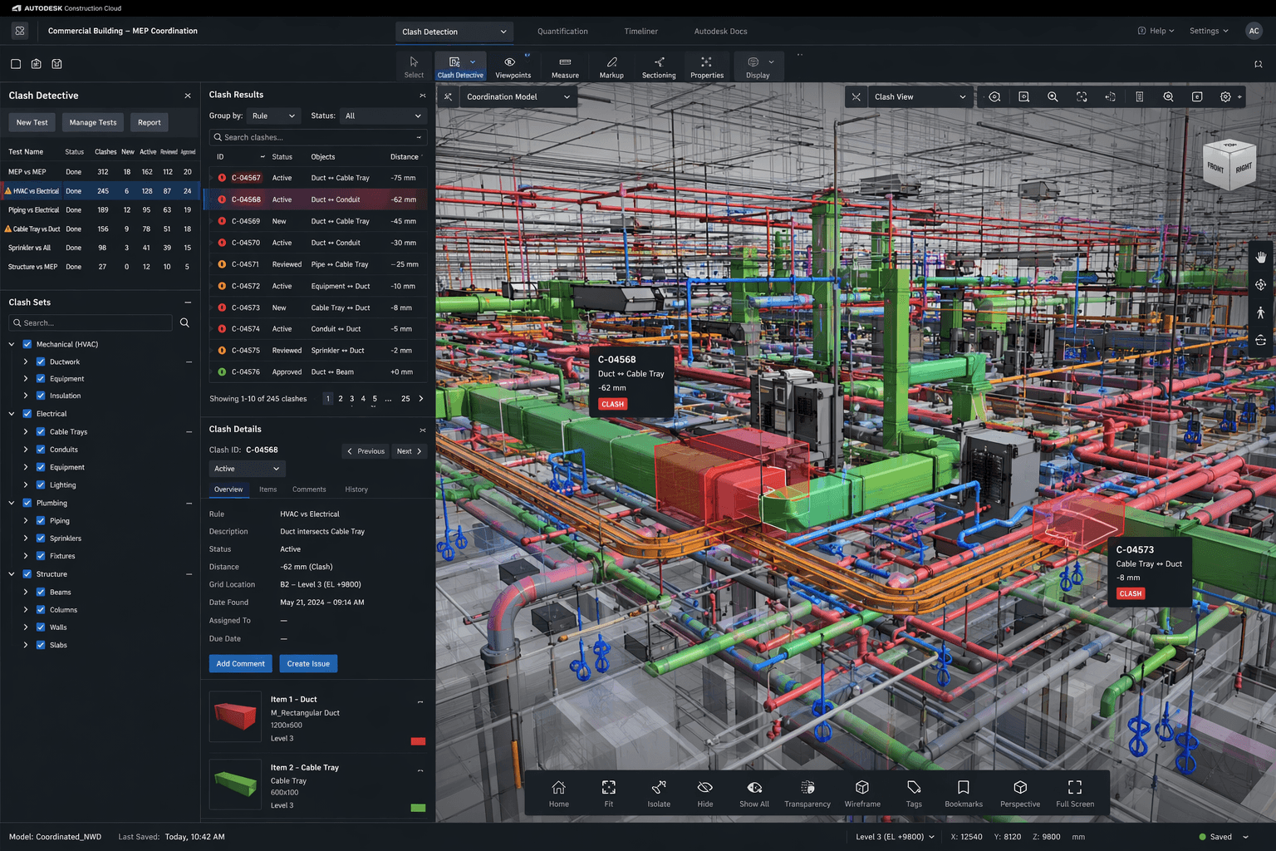Screen dimensions: 1276x851
Task: Enter Full Screen mode
Action: tap(1075, 794)
